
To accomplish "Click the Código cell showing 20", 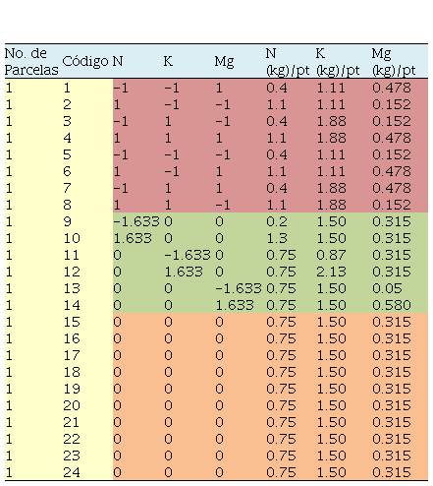I will pyautogui.click(x=72, y=405).
